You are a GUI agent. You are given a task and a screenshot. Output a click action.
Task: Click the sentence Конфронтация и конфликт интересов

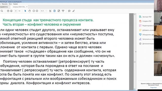coord(58,83)
